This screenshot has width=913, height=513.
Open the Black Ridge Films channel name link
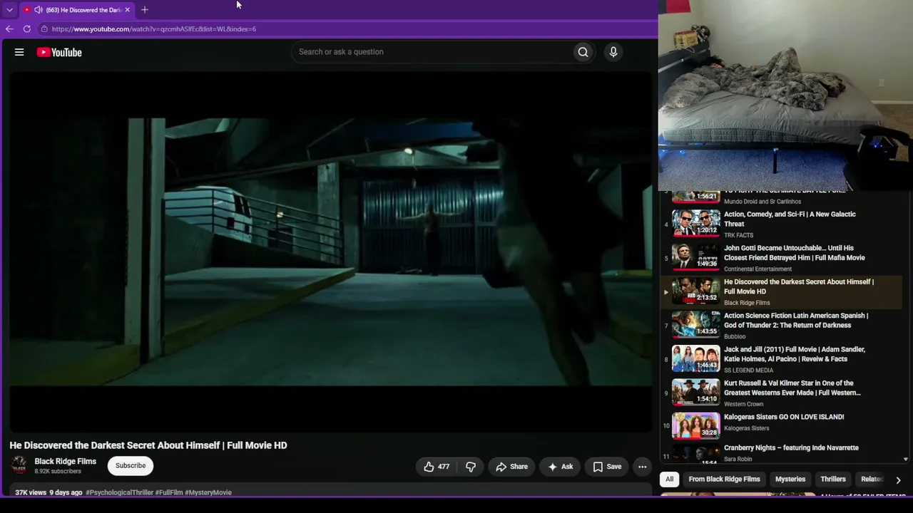tap(65, 461)
